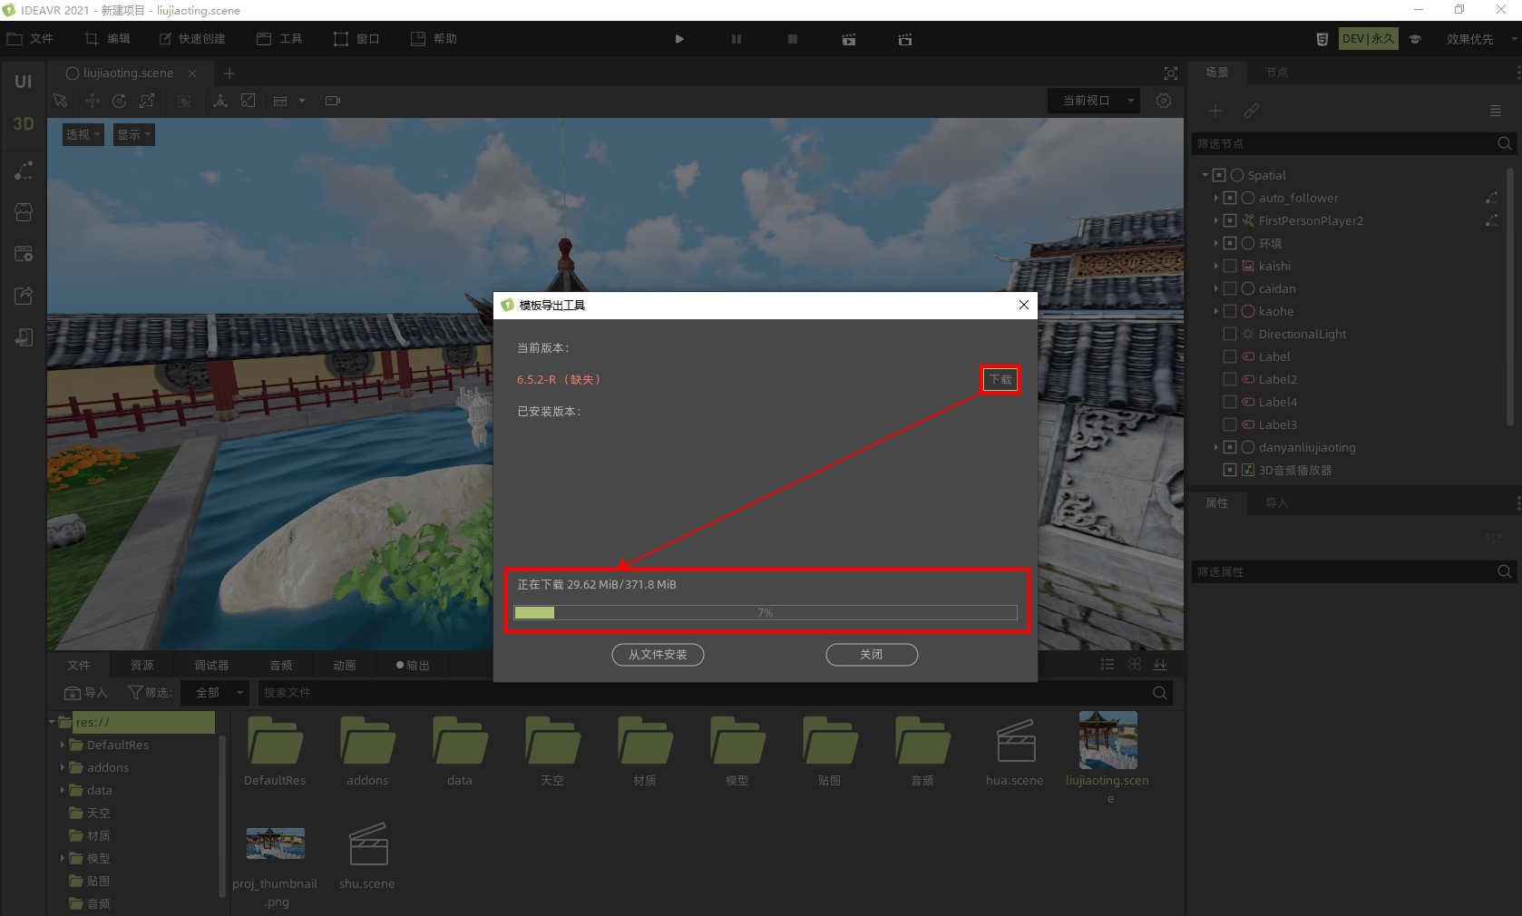Viewport: 1522px width, 916px height.
Task: Toggle visibility checkbox for Label3 node
Action: [1230, 424]
